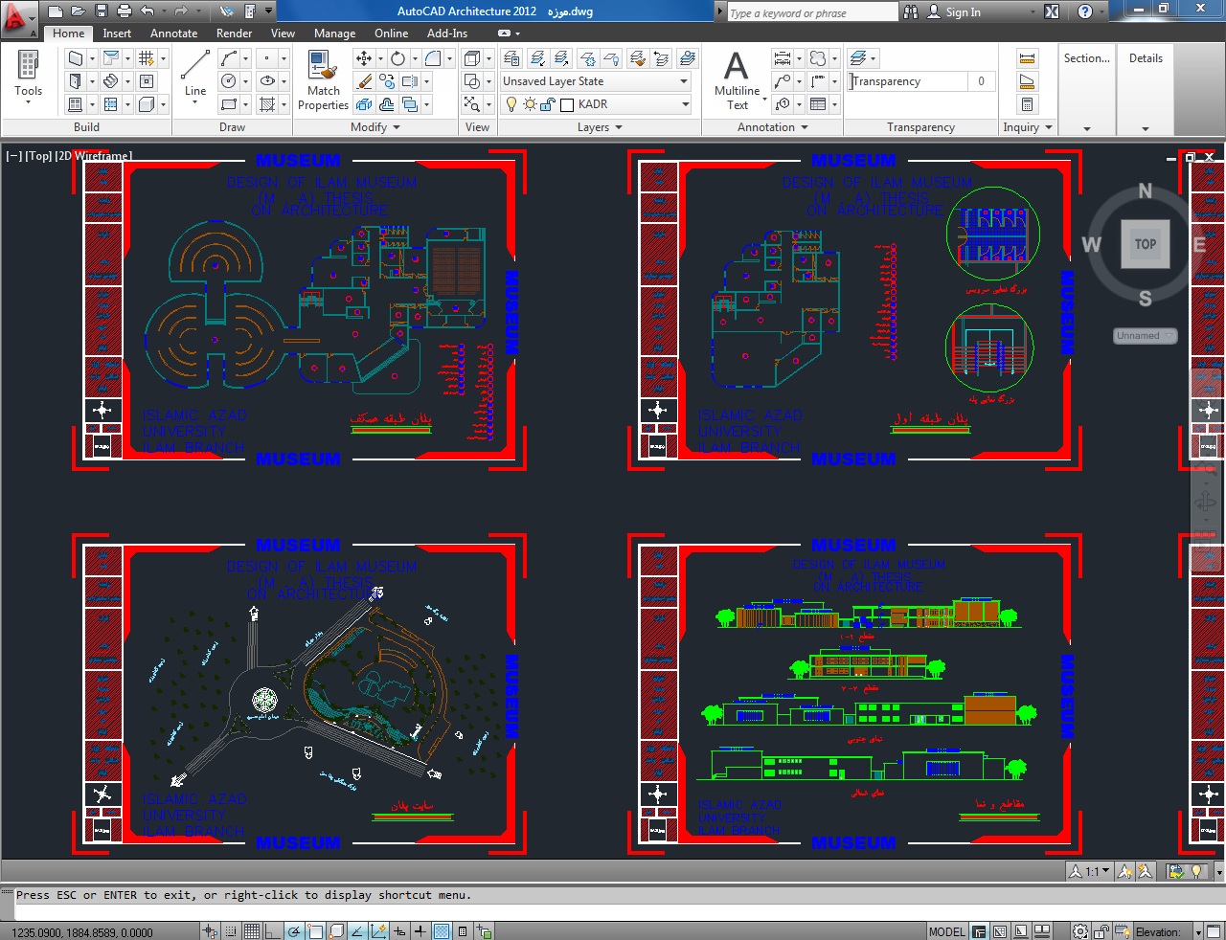1226x940 pixels.
Task: Select the Window tool in Build panel
Action: tap(76, 104)
